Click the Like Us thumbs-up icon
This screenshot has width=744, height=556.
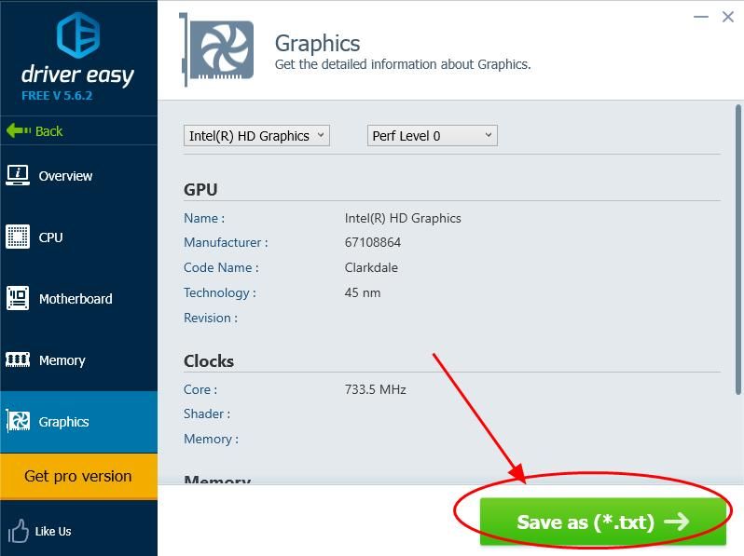18,531
